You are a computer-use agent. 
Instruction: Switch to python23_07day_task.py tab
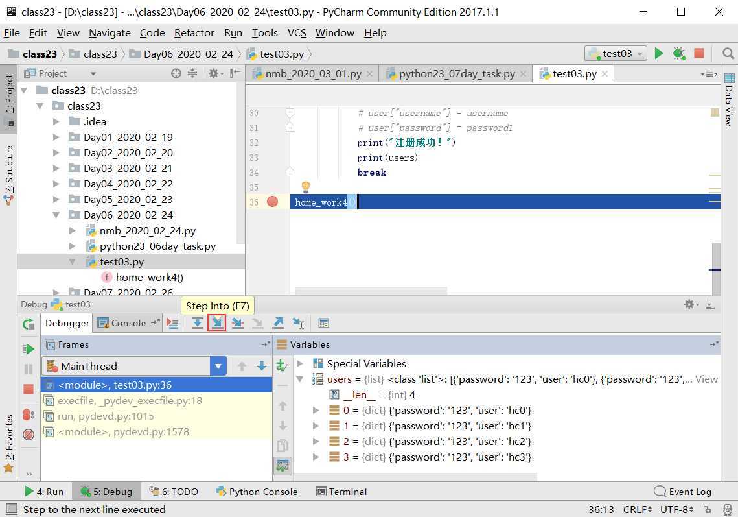[455, 74]
